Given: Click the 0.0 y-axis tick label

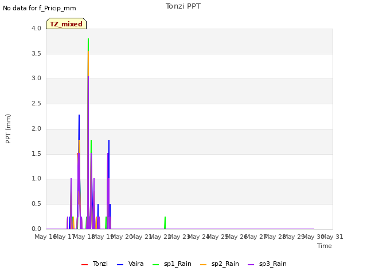Looking at the screenshot, I should 36,229.
